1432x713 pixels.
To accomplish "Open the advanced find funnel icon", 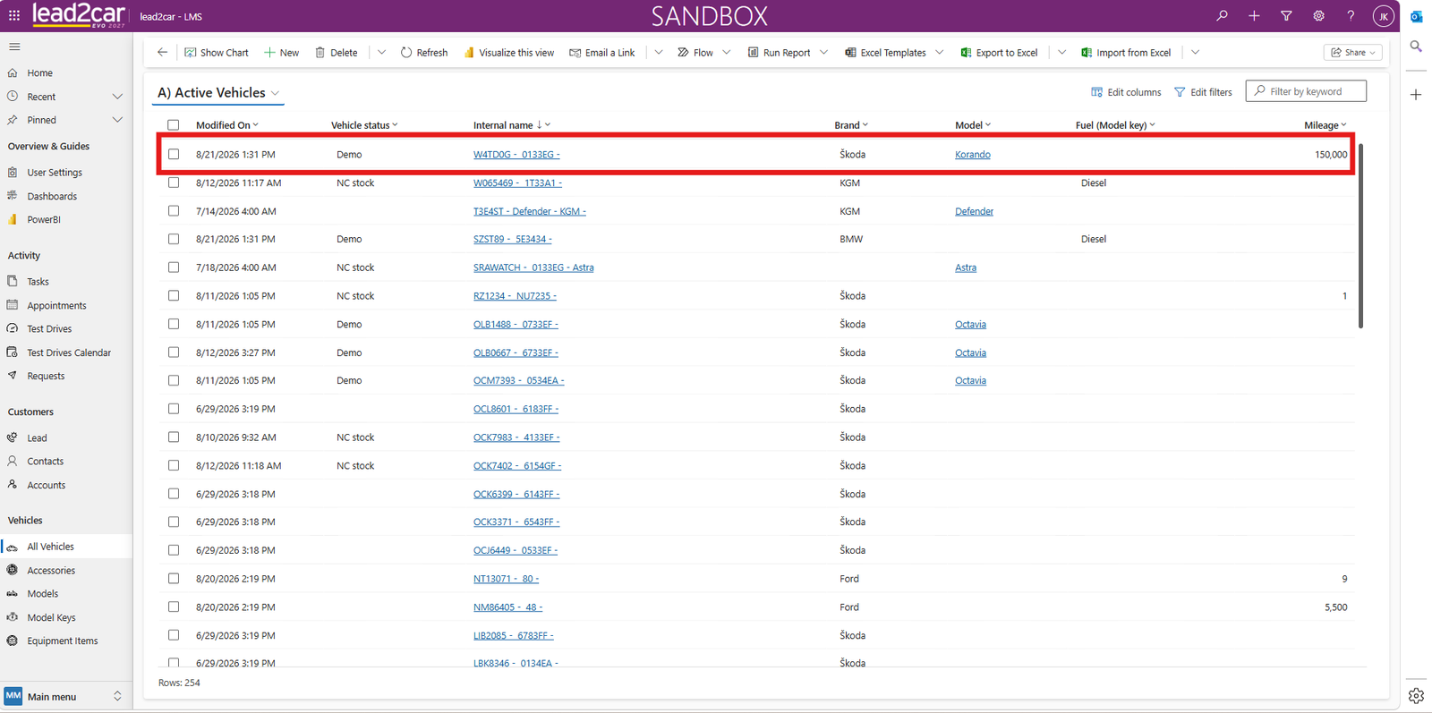I will pyautogui.click(x=1286, y=15).
